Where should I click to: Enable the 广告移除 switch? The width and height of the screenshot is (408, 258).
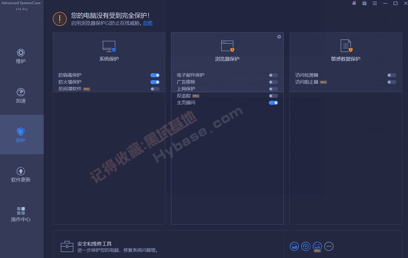click(x=273, y=82)
